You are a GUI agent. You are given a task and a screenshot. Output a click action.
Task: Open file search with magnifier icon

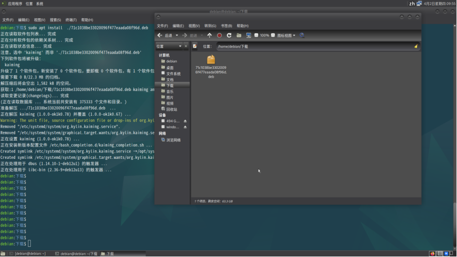302,35
